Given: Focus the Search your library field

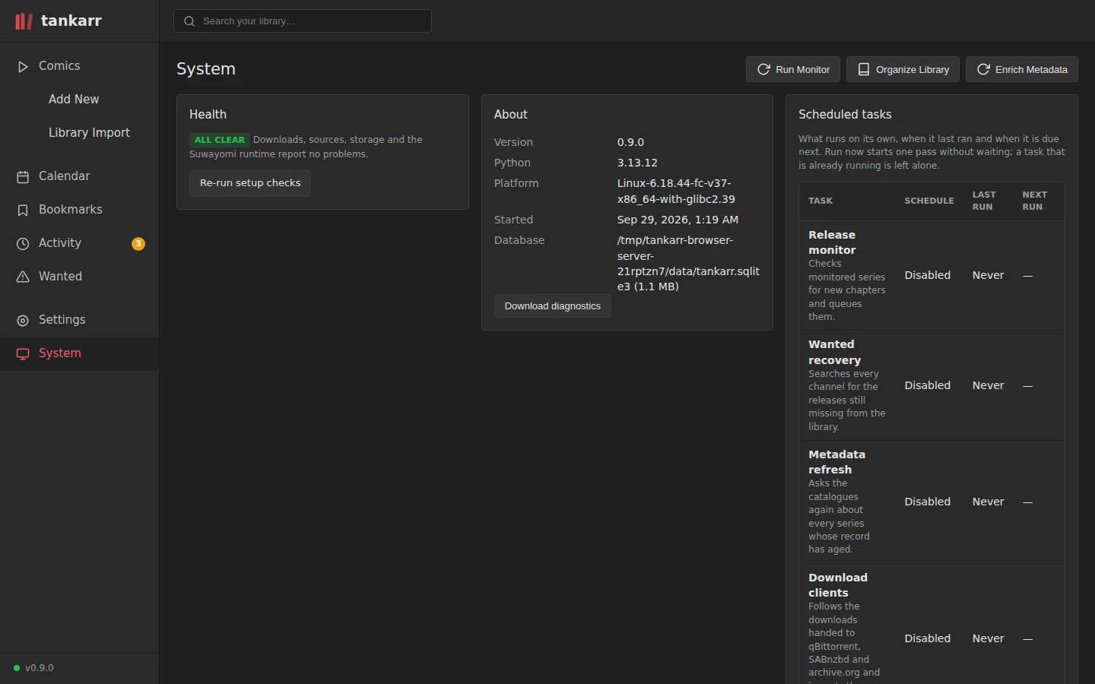Looking at the screenshot, I should (303, 21).
